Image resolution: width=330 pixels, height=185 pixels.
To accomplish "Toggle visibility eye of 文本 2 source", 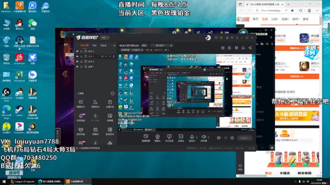I will pyautogui.click(x=77, y=51).
